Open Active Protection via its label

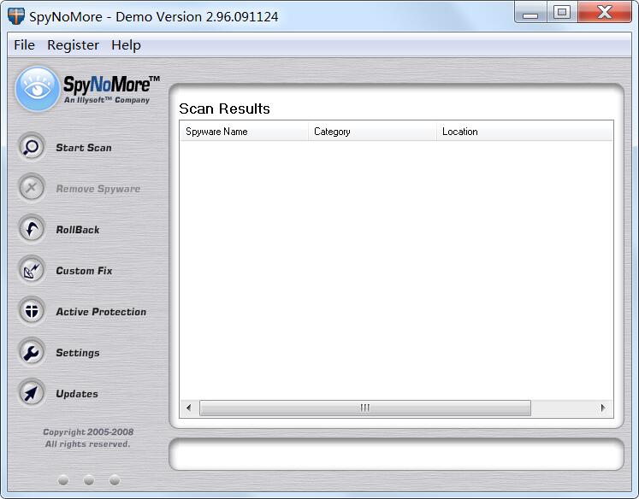pyautogui.click(x=101, y=312)
